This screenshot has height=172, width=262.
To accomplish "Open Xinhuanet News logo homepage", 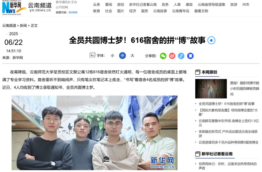I will [x=14, y=8].
